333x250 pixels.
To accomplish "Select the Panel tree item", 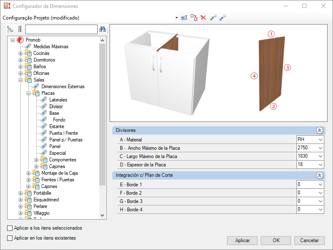I will coord(55,146).
